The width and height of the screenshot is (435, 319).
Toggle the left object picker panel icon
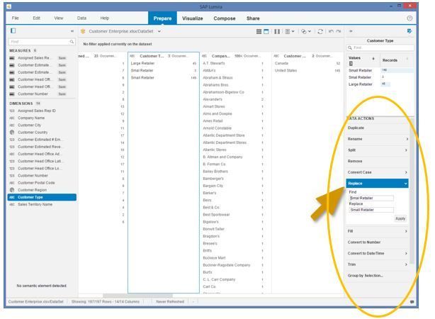coord(13,30)
